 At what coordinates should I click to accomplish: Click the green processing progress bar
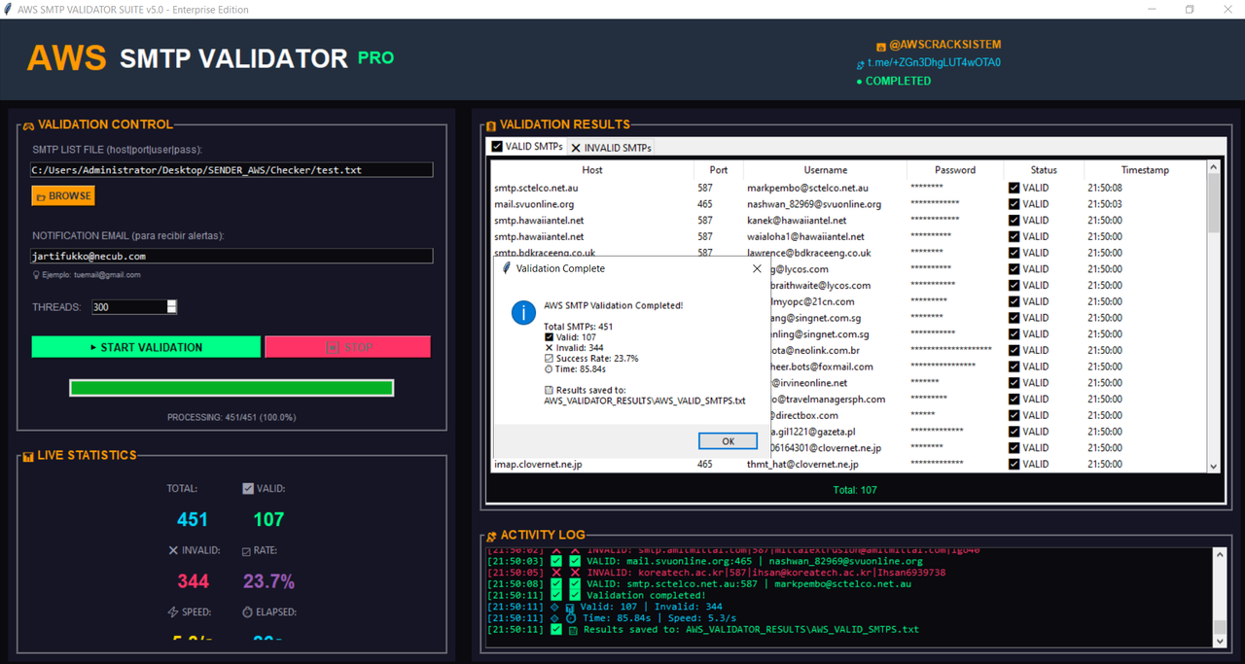[231, 388]
